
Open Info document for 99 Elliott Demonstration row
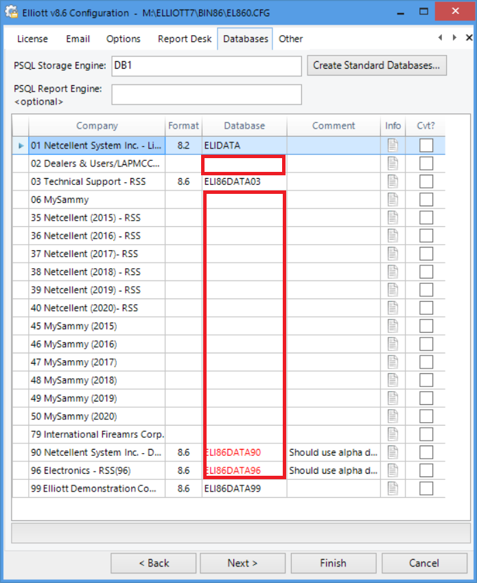click(x=393, y=488)
